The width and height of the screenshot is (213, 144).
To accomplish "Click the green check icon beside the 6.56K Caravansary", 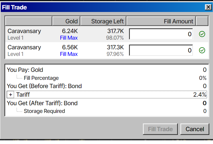I will pyautogui.click(x=202, y=50).
